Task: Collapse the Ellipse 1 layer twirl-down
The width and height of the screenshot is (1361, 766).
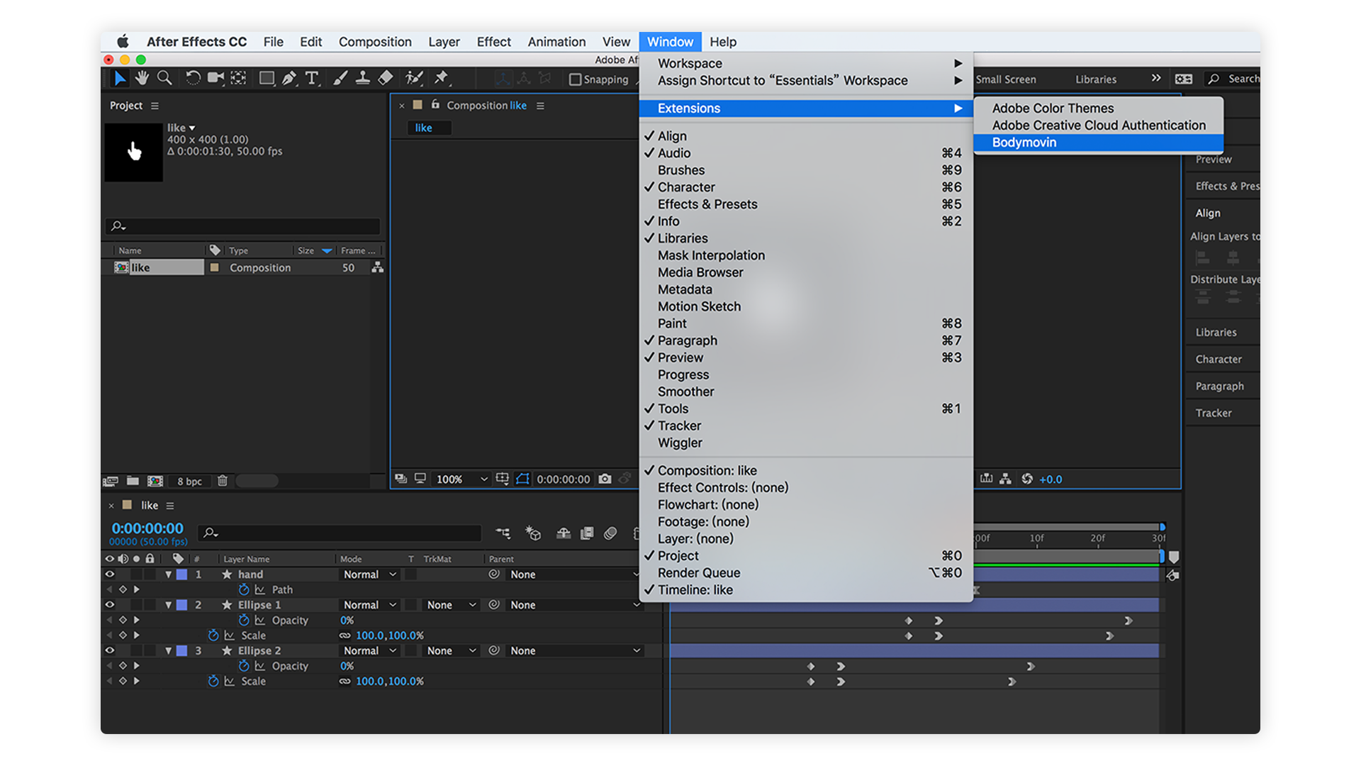Action: click(168, 605)
